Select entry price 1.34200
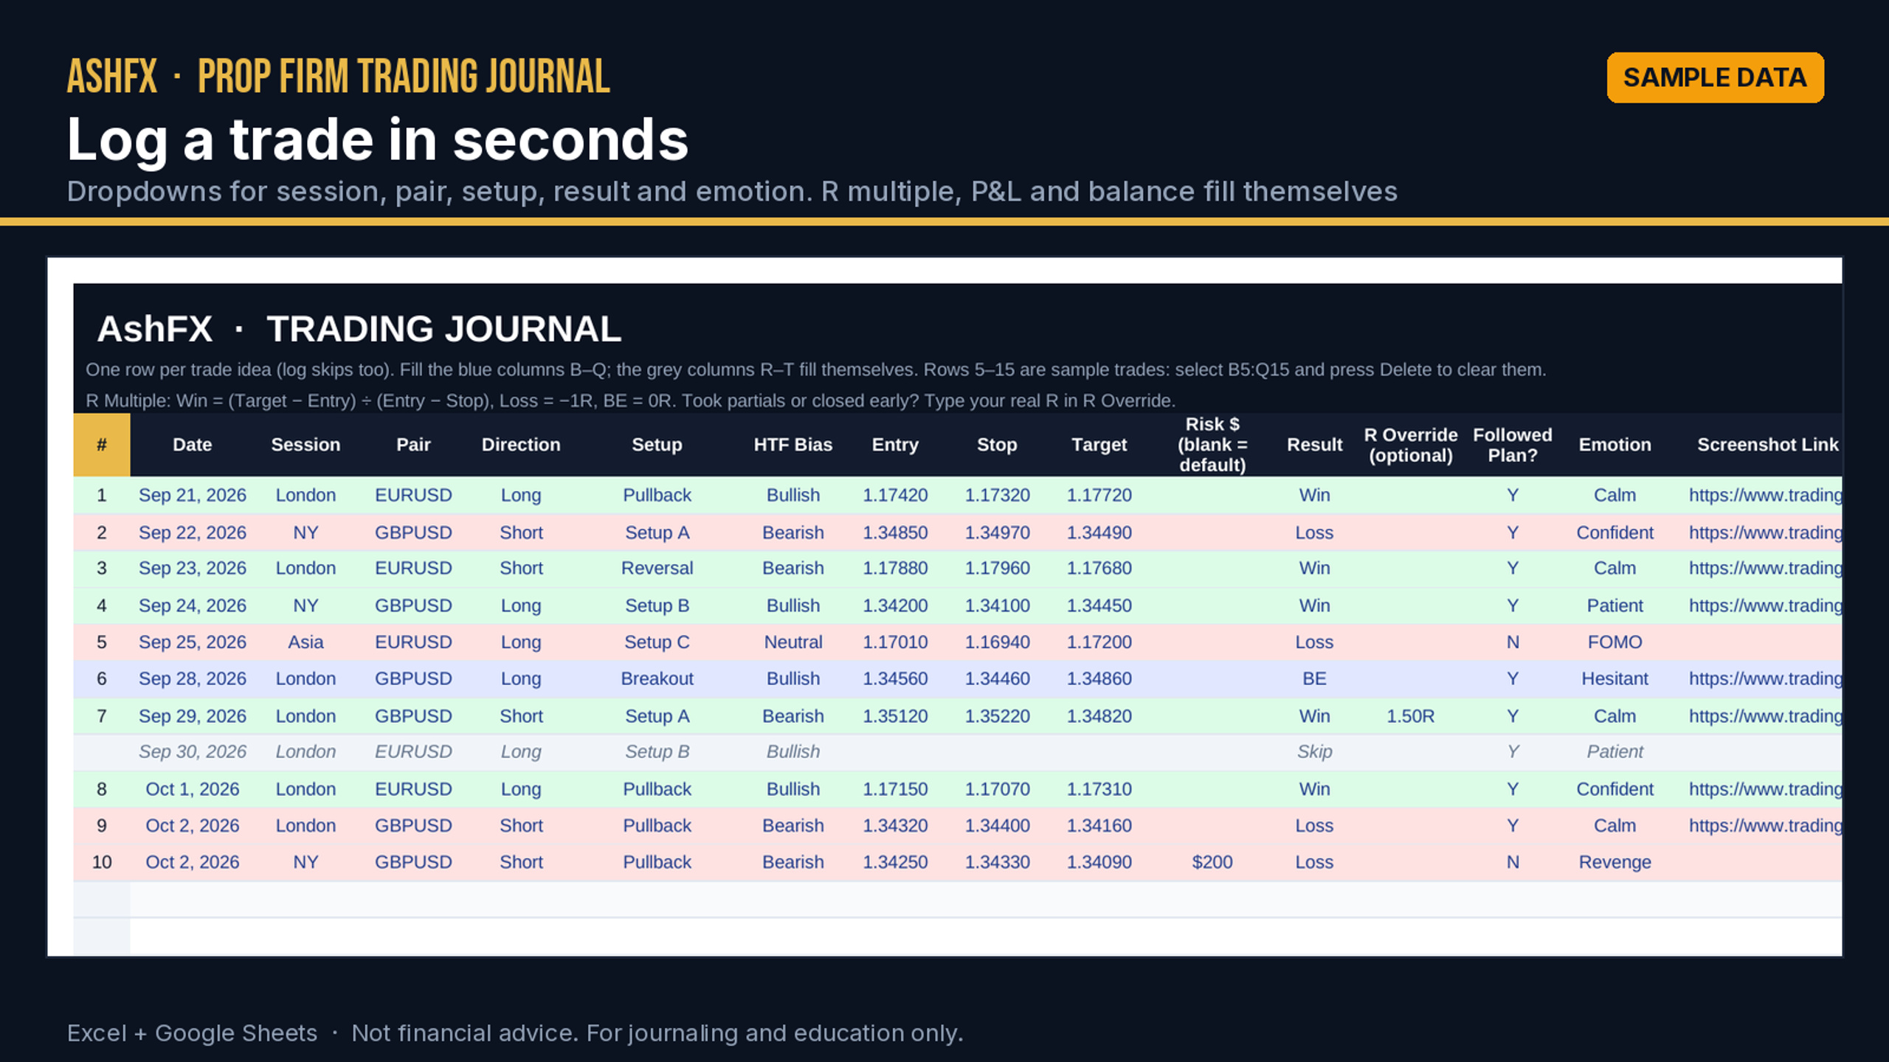The width and height of the screenshot is (1889, 1062). point(895,605)
